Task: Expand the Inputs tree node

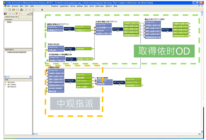Action: tap(5, 82)
